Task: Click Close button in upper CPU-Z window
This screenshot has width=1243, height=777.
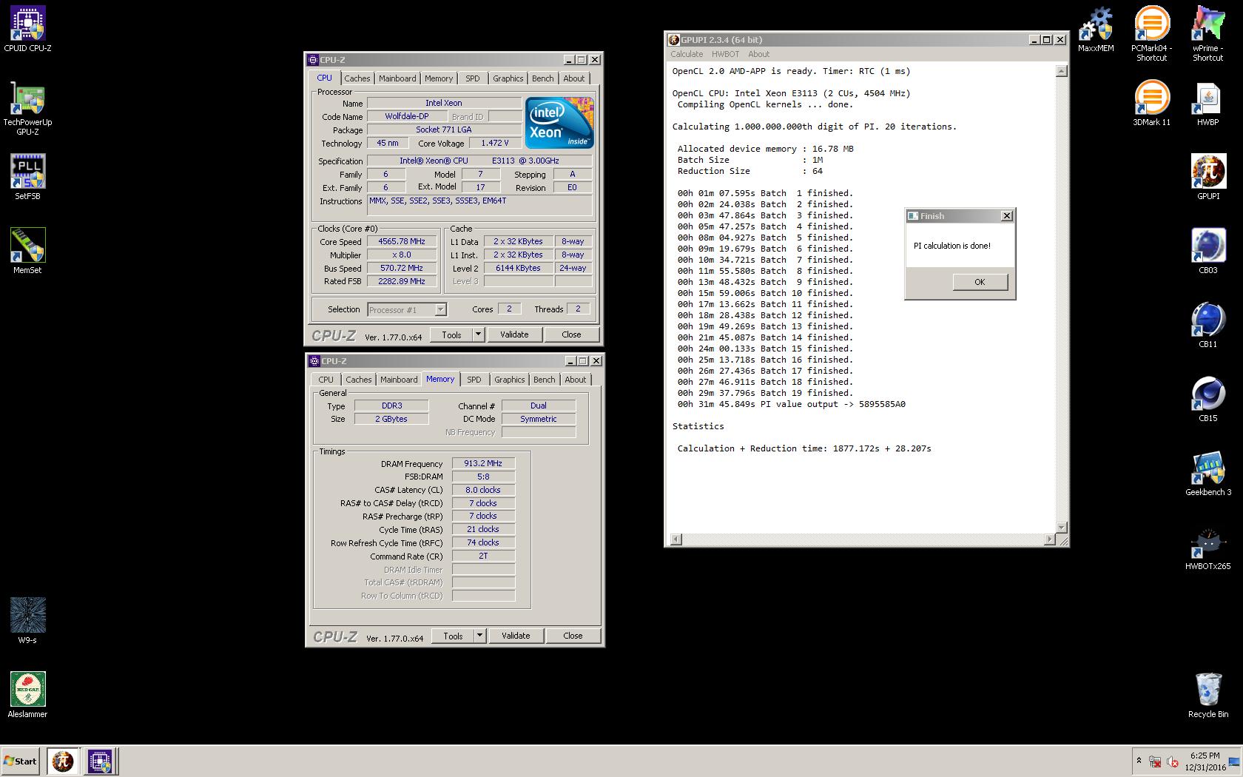Action: tap(571, 334)
